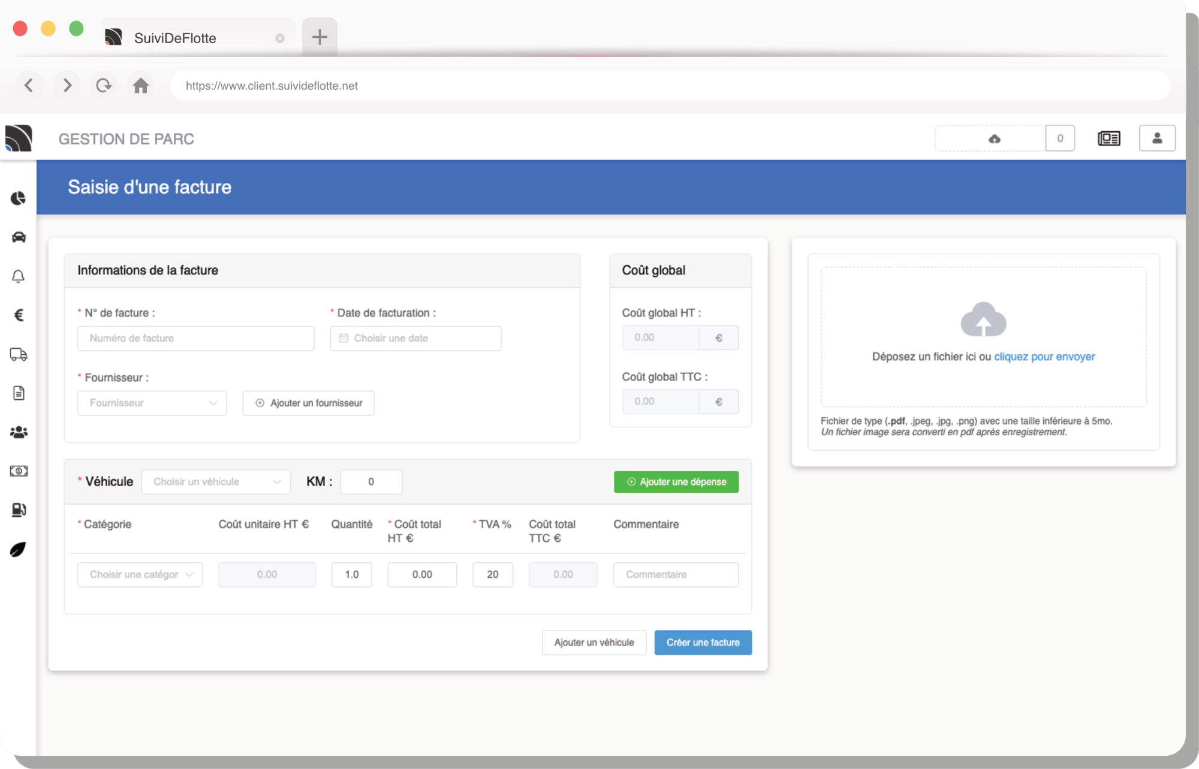Viewport: 1199px width, 769px height.
Task: Click the green Ajouter une dépense button
Action: [x=676, y=482]
